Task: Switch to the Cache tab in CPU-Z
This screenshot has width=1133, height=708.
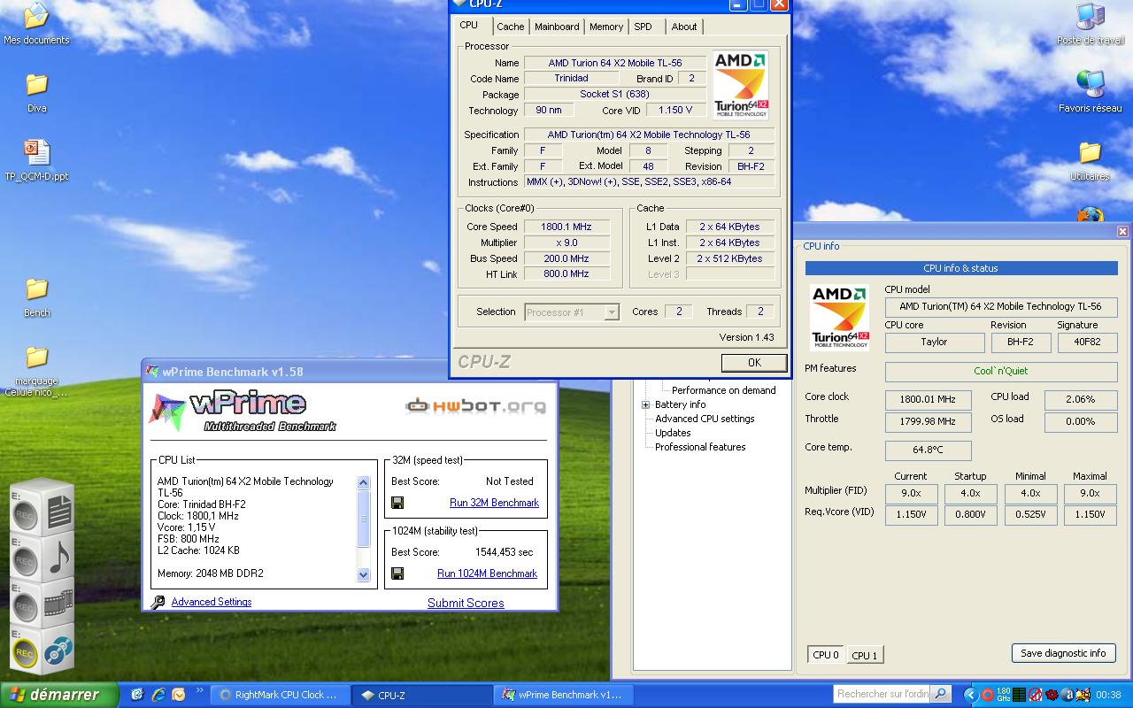Action: [x=510, y=27]
